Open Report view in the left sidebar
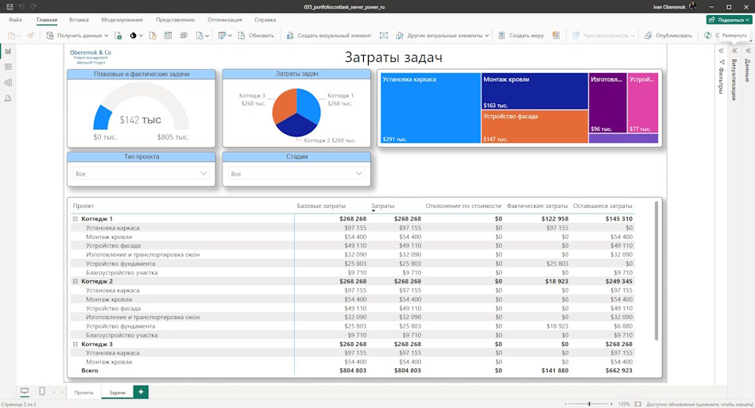The height and width of the screenshot is (408, 755). tap(8, 51)
